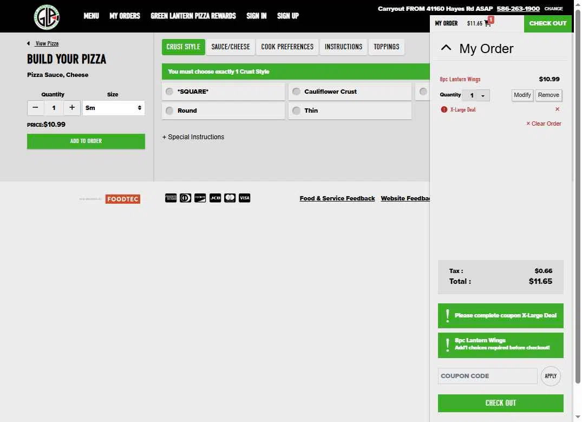The width and height of the screenshot is (582, 422).
Task: Click the back arrow beside View Pizza
Action: (x=29, y=43)
